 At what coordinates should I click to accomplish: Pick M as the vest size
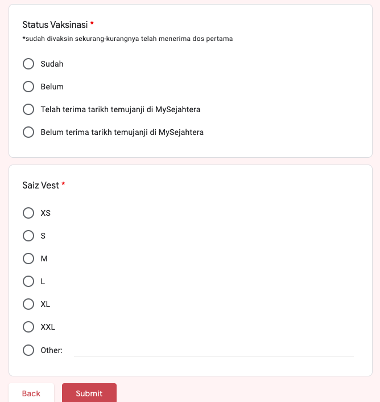coord(28,259)
